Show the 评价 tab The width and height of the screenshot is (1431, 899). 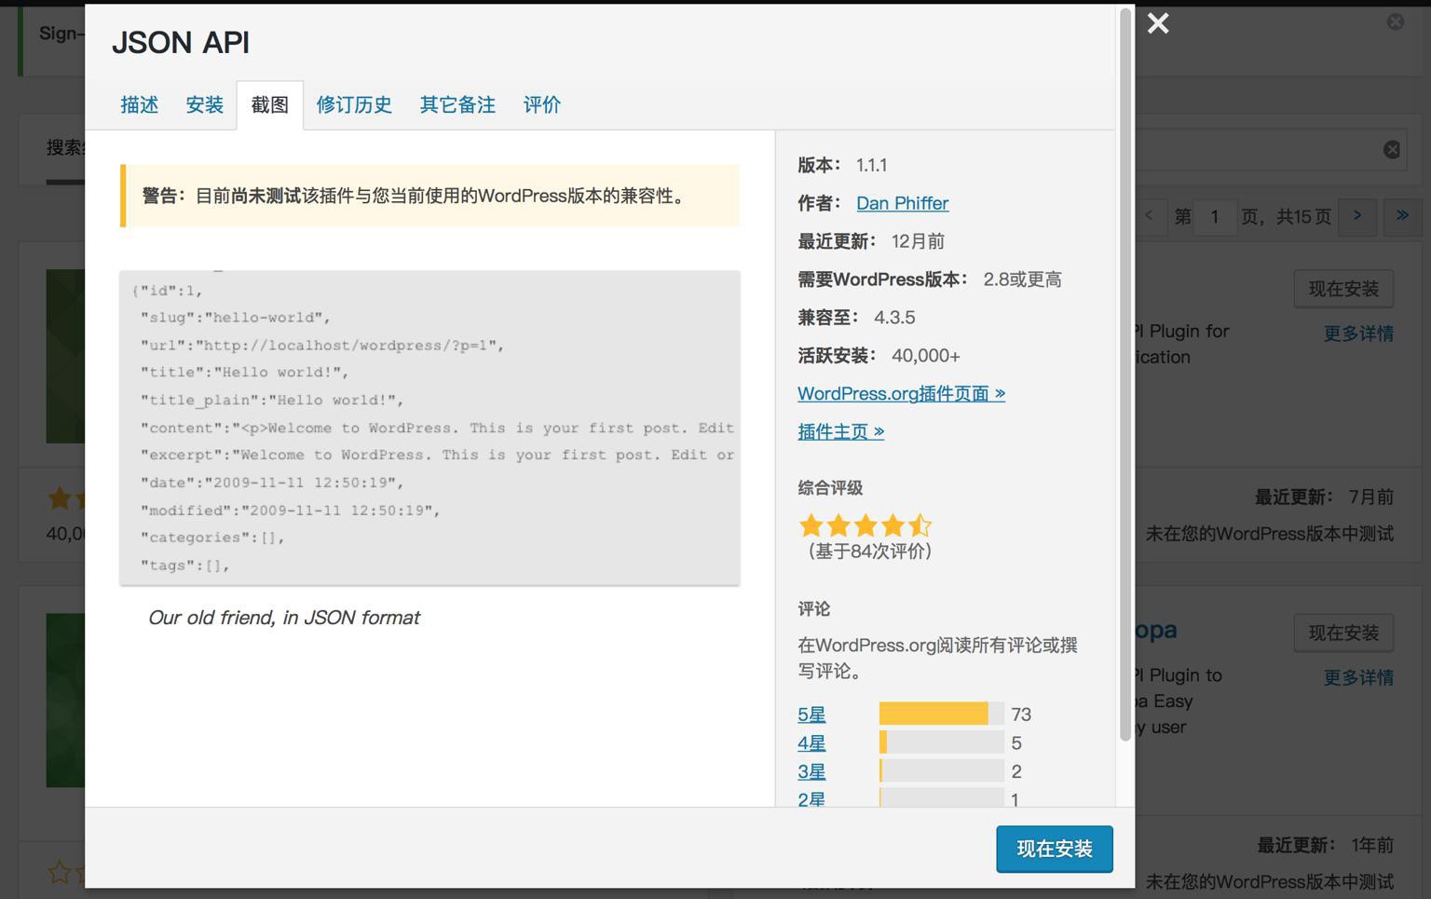coord(541,105)
